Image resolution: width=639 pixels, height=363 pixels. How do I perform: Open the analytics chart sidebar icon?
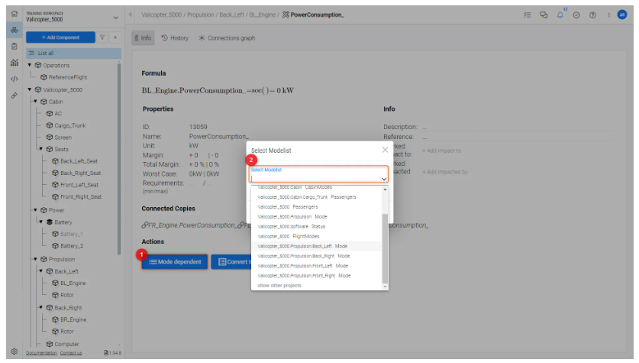click(x=15, y=63)
